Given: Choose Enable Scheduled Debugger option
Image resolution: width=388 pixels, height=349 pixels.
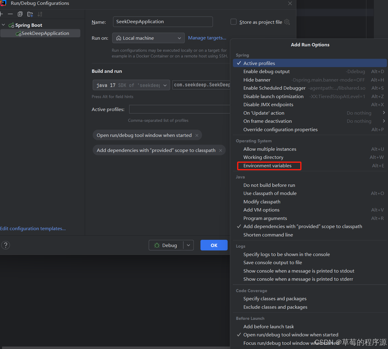Looking at the screenshot, I should [x=310, y=88].
